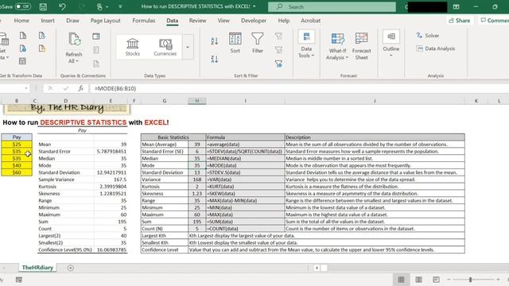Open the Acrobat tab
Image resolution: width=509 pixels, height=286 pixels.
point(311,21)
